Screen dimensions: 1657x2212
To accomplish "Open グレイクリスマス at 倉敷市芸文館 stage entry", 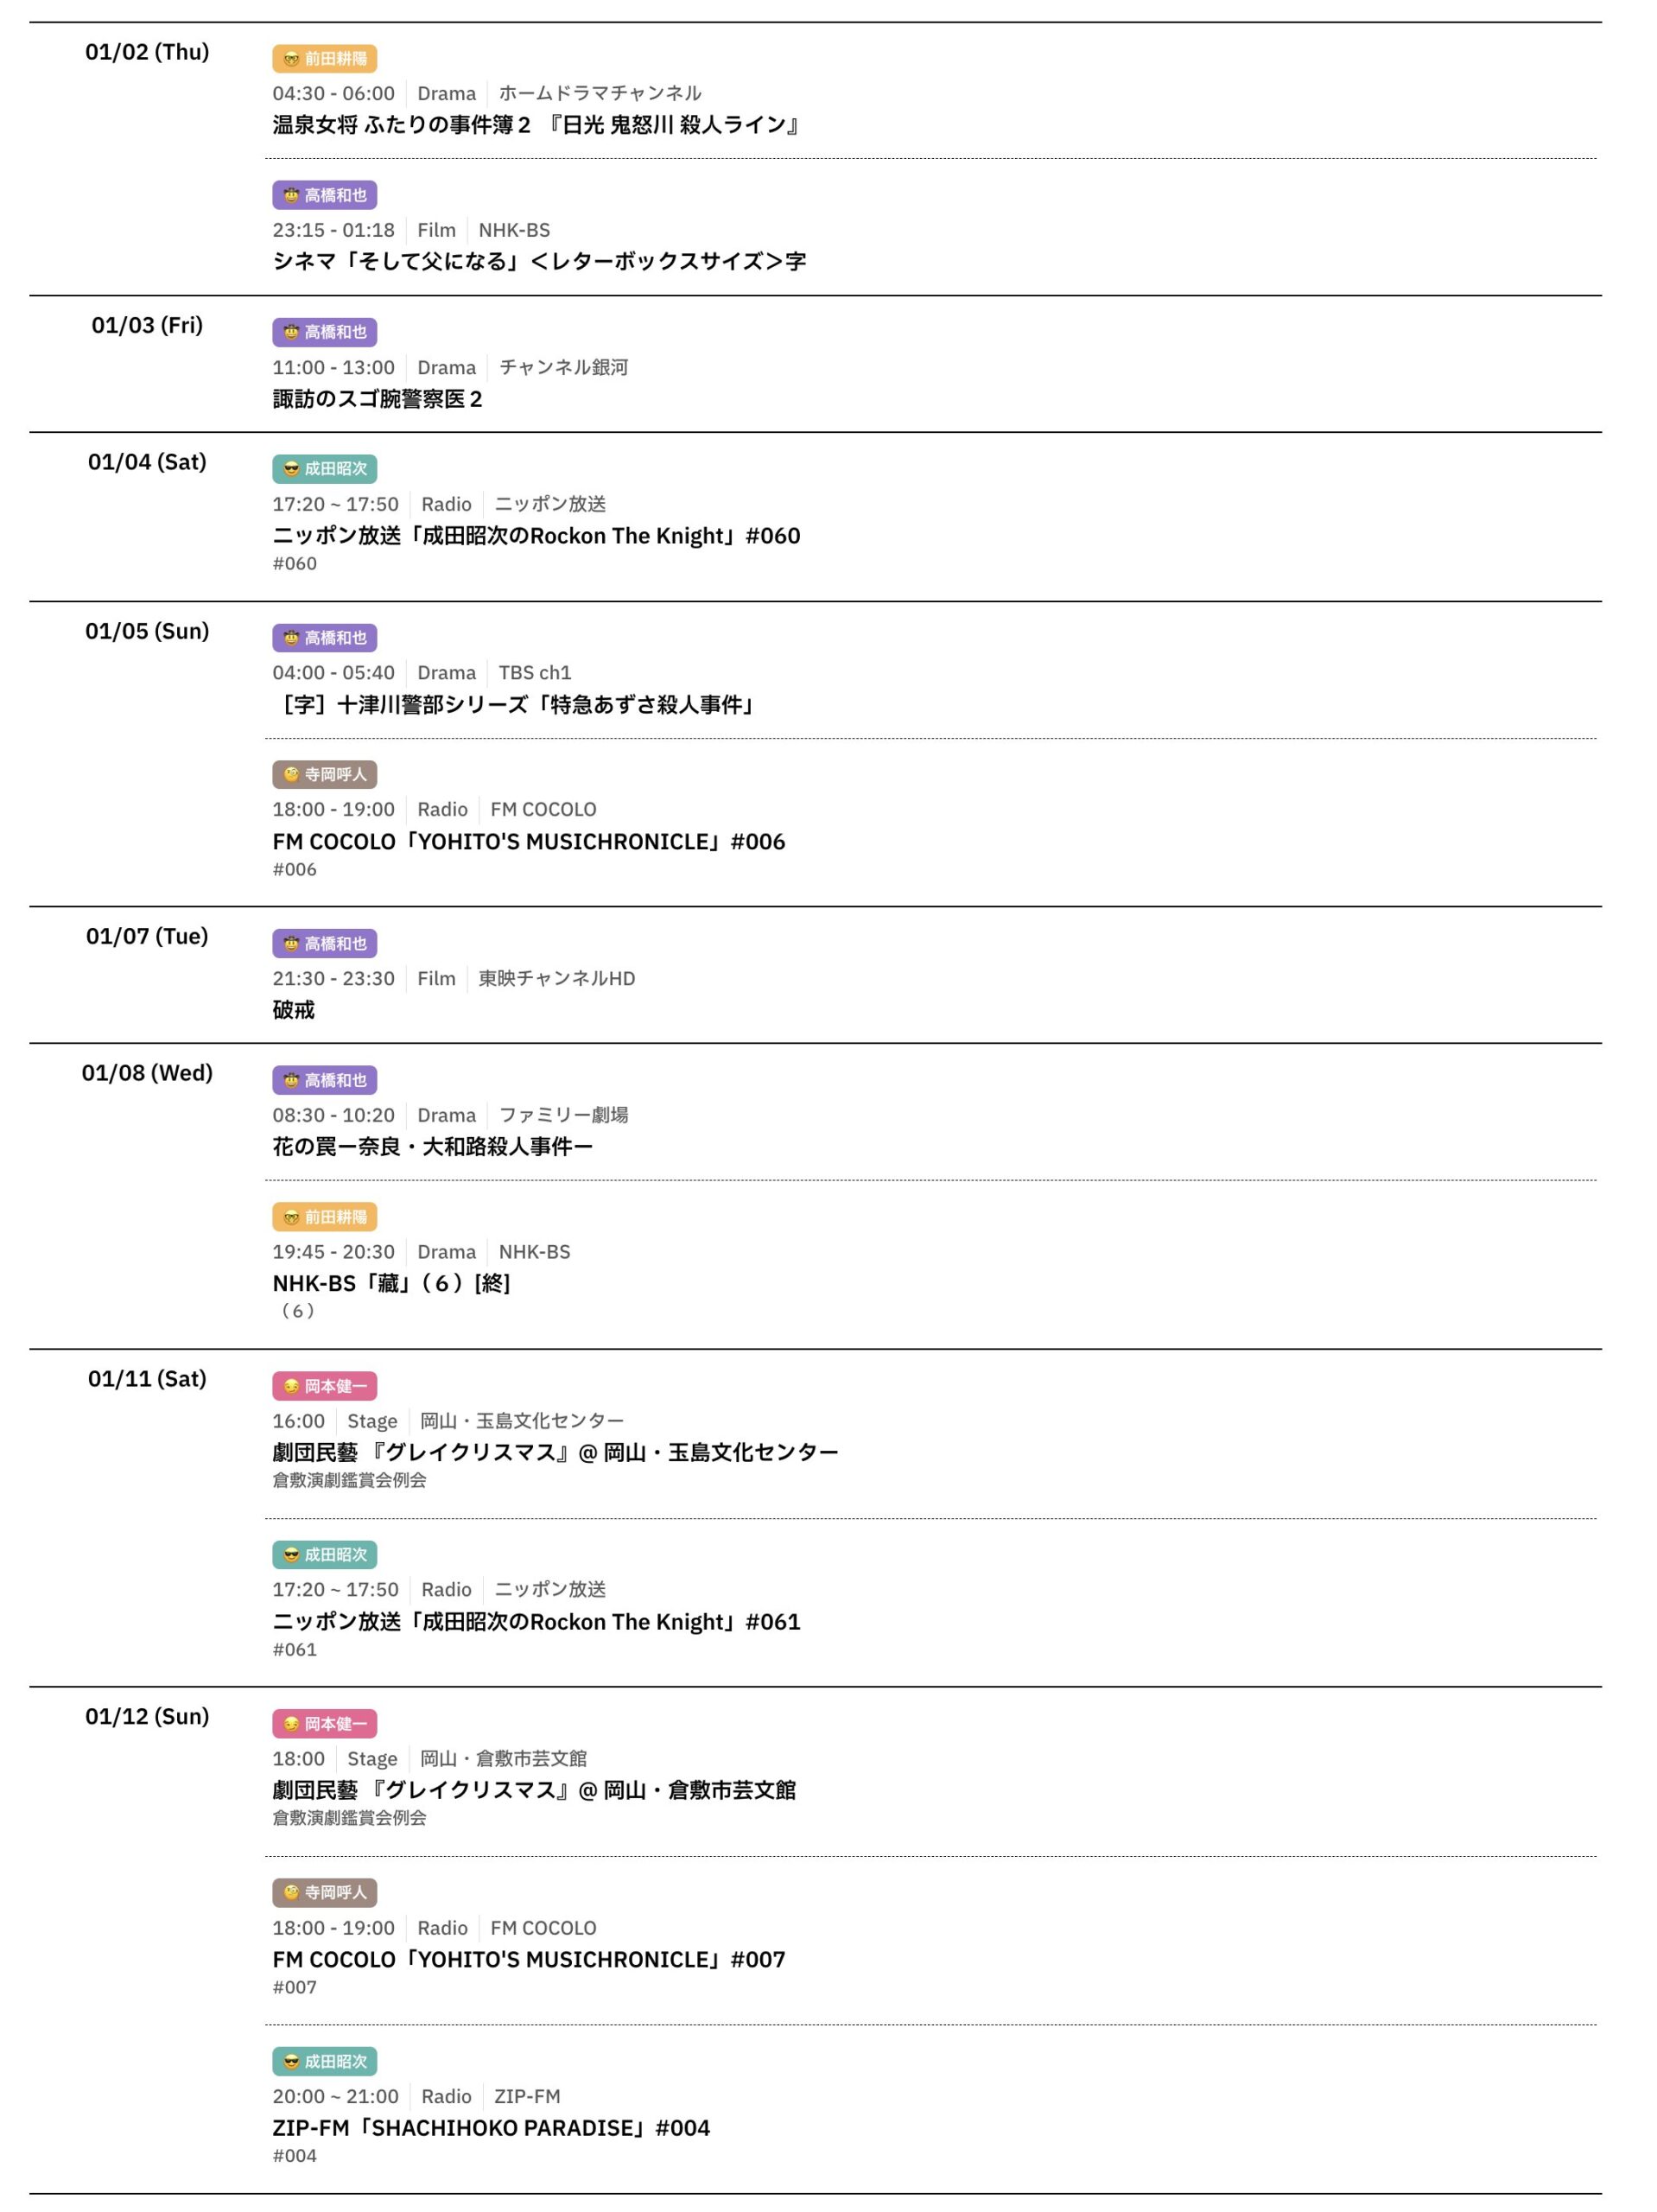I will [x=534, y=1790].
